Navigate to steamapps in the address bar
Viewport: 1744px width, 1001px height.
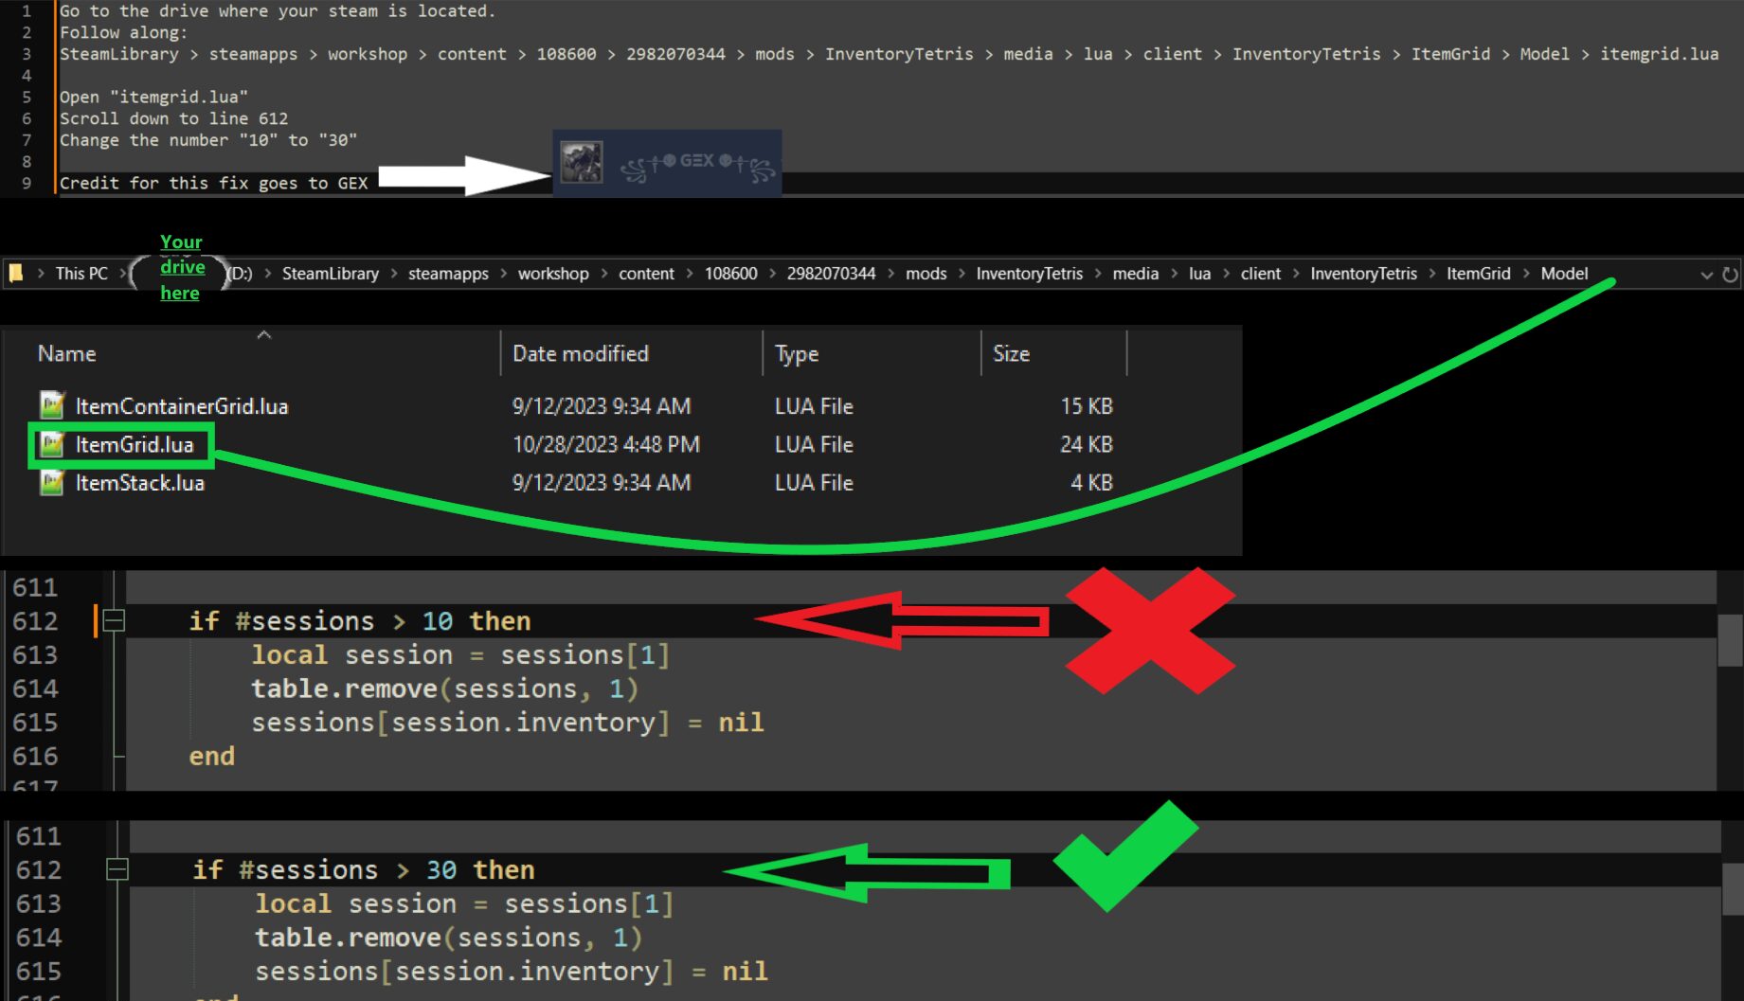(448, 274)
